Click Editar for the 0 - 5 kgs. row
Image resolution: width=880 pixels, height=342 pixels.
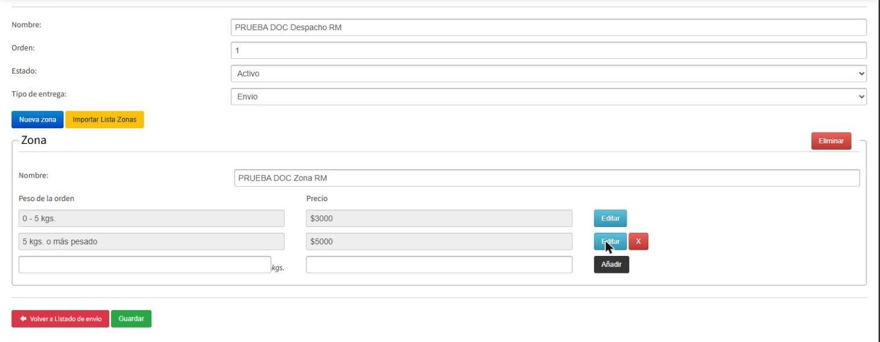(610, 218)
